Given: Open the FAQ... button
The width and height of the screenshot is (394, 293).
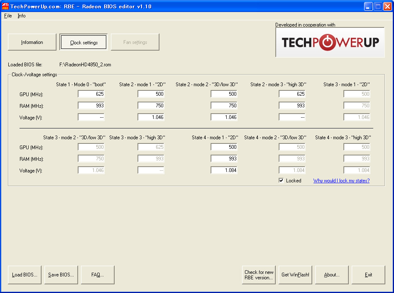Looking at the screenshot, I should (98, 275).
